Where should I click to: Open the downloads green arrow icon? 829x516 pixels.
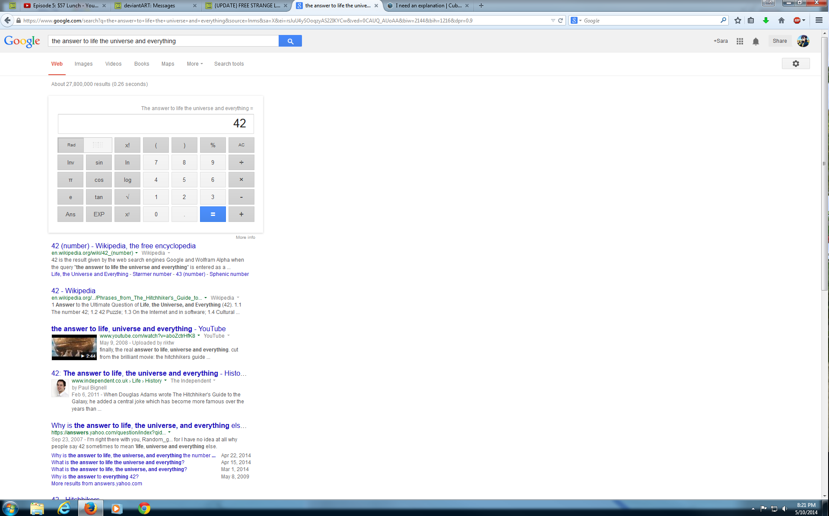pyautogui.click(x=766, y=20)
